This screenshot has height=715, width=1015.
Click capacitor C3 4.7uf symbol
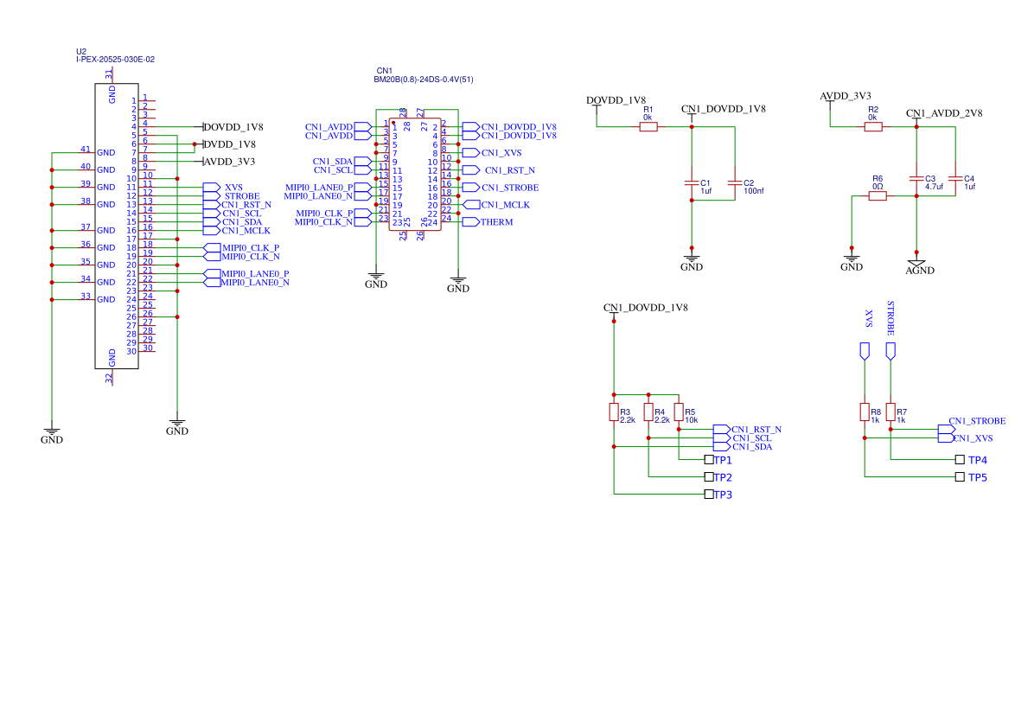916,178
